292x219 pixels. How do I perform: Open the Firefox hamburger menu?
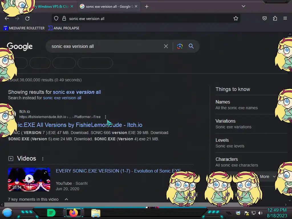click(285, 18)
